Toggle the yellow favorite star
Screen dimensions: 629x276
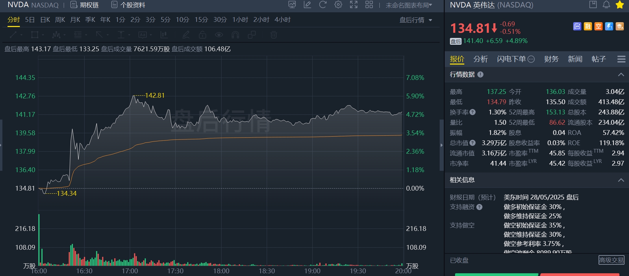619,4
